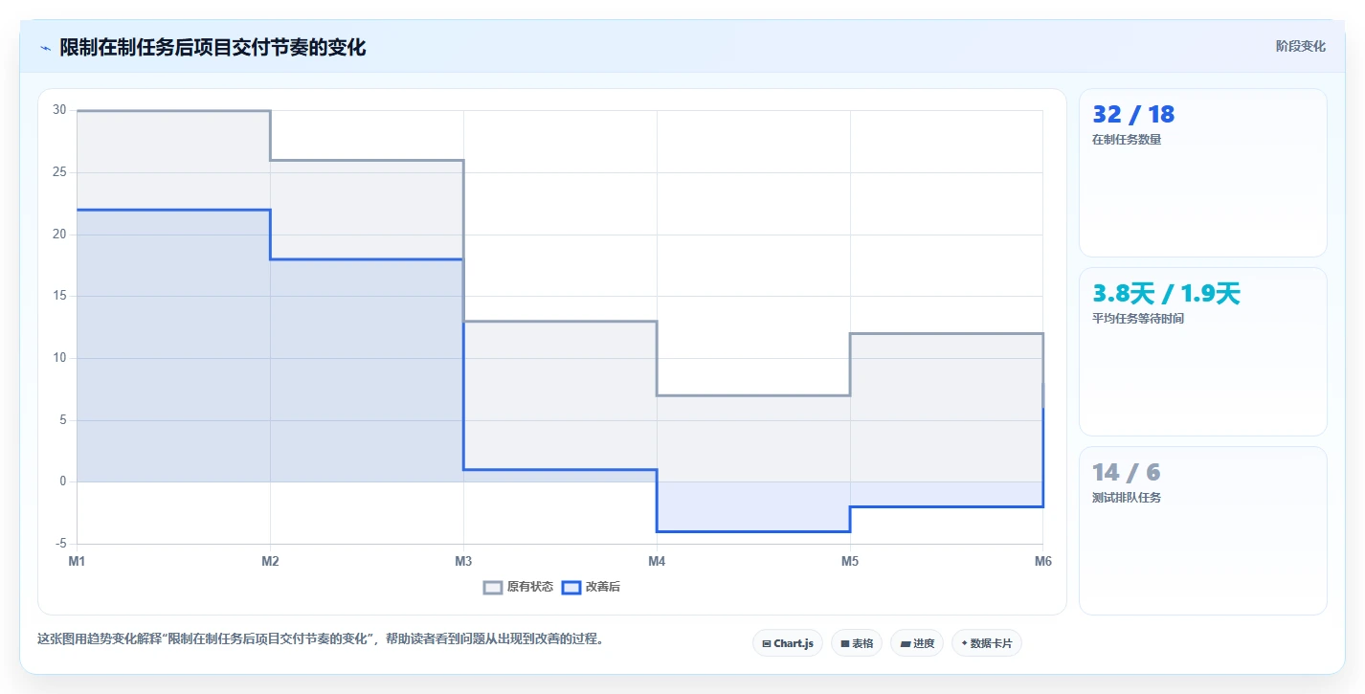This screenshot has width=1365, height=694.
Task: Click the gray 原有状态 legend color box
Action: 493,587
